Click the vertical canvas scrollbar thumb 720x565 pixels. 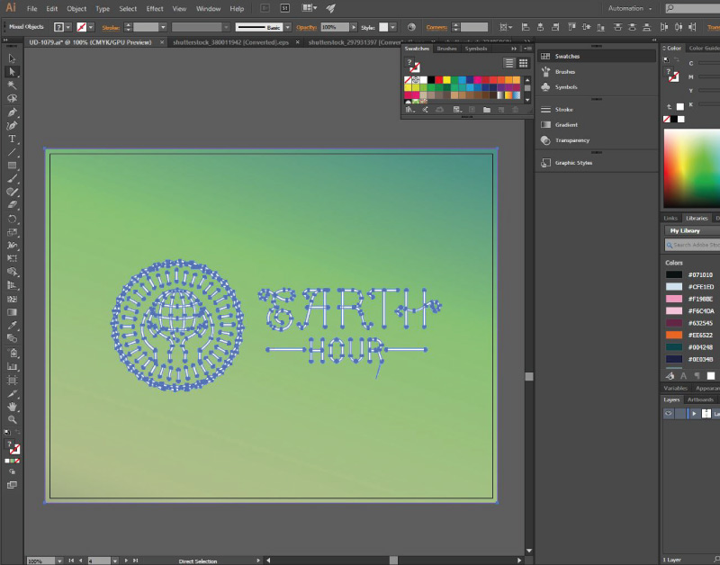[529, 376]
